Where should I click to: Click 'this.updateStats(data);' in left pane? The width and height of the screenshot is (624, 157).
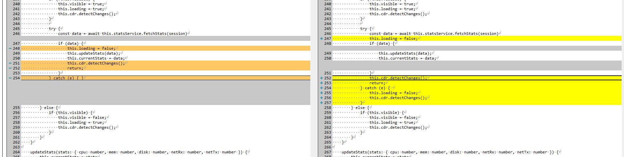coord(94,53)
